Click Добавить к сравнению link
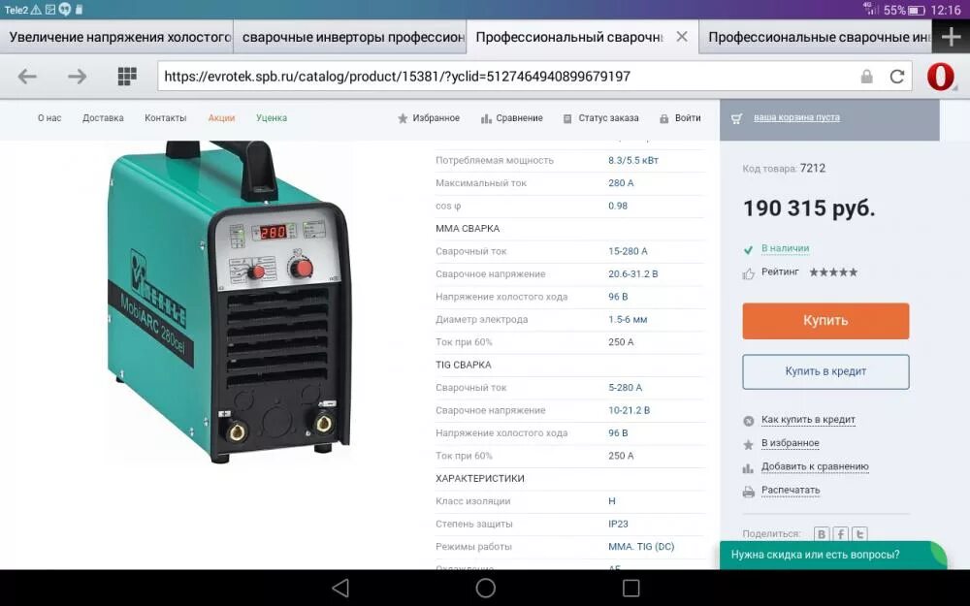 coord(815,466)
